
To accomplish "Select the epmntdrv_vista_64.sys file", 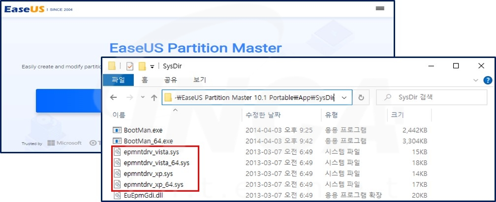I will click(156, 163).
